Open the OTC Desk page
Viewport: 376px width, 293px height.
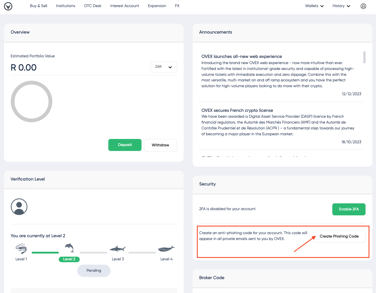coord(93,6)
